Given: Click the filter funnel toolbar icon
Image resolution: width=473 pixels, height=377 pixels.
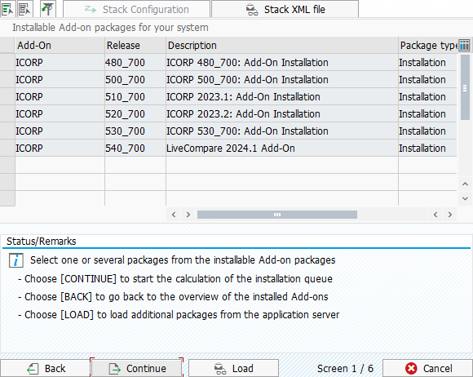Looking at the screenshot, I should pos(48,9).
